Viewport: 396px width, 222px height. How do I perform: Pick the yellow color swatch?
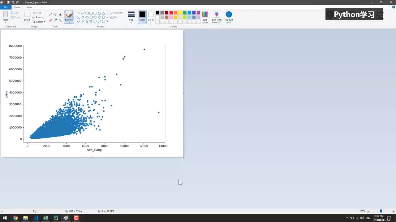point(180,13)
